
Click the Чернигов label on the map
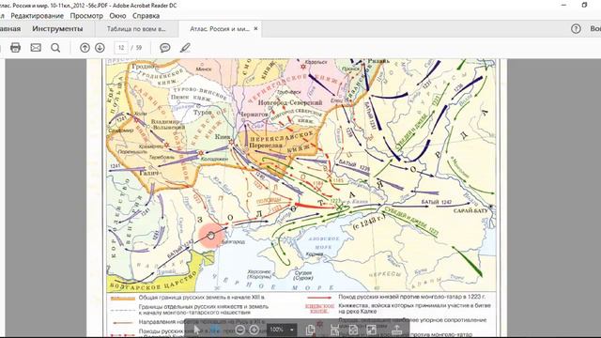point(254,115)
